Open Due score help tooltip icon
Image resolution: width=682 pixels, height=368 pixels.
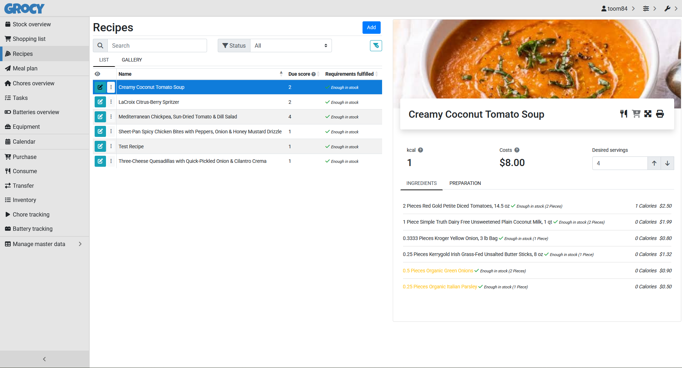[313, 74]
